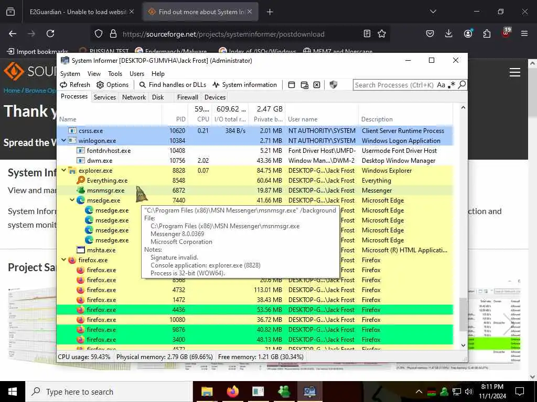Click the site padlock icon
Screen dimensions: 537x402
[113, 34]
